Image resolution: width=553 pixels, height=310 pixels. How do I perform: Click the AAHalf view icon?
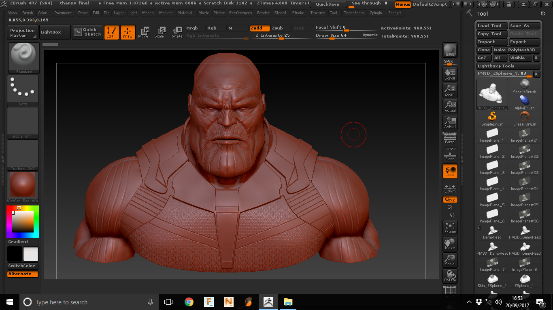pyautogui.click(x=450, y=123)
